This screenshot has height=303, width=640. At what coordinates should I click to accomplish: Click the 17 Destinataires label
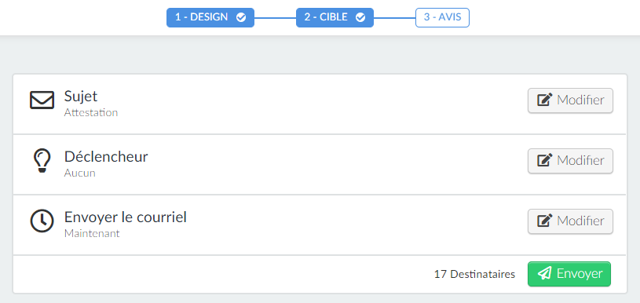pyautogui.click(x=474, y=274)
